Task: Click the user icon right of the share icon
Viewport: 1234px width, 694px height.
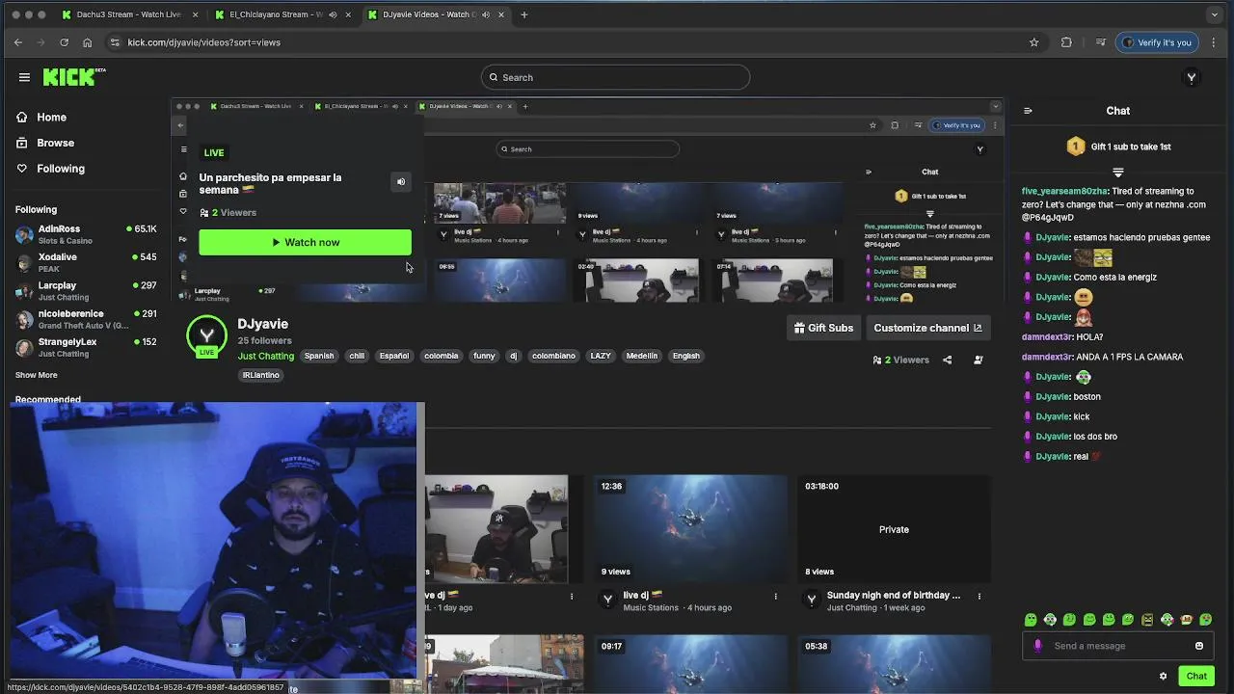Action: 979,360
